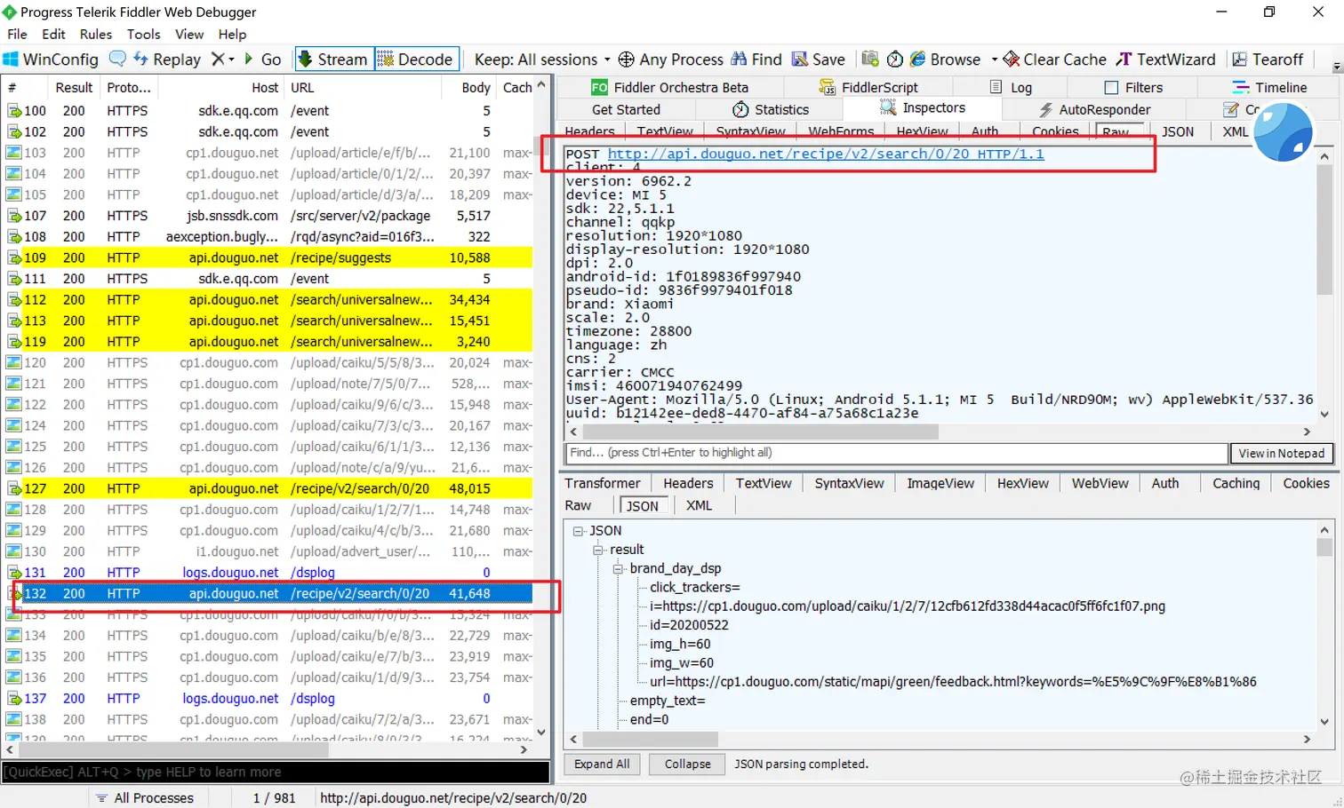Select session 131 logs.douguo.net /dsplog

point(268,573)
